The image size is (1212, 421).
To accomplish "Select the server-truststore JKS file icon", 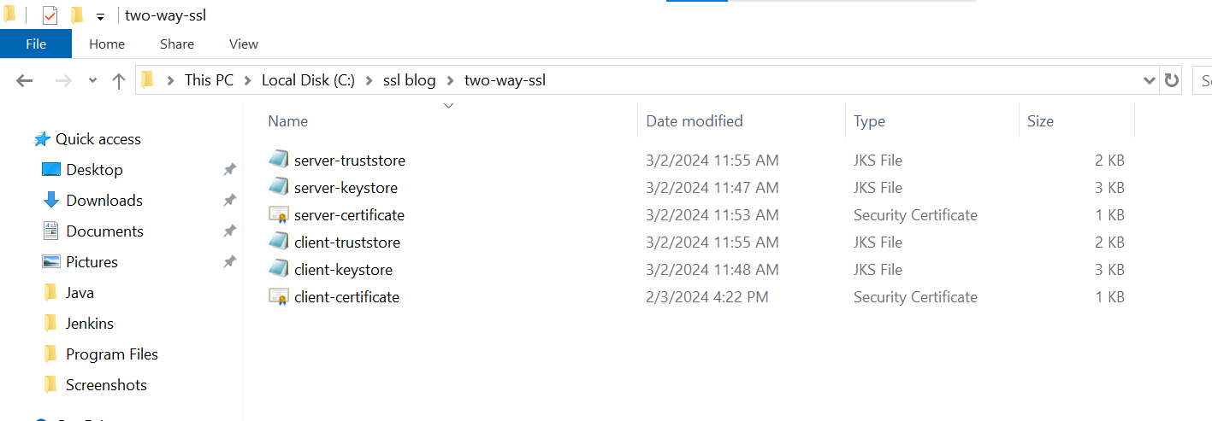I will pos(278,160).
